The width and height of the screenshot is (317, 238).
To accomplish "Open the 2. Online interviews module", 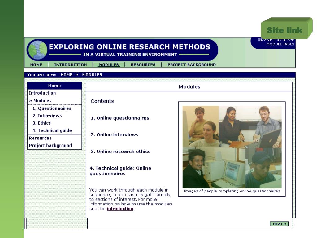I will point(115,135).
